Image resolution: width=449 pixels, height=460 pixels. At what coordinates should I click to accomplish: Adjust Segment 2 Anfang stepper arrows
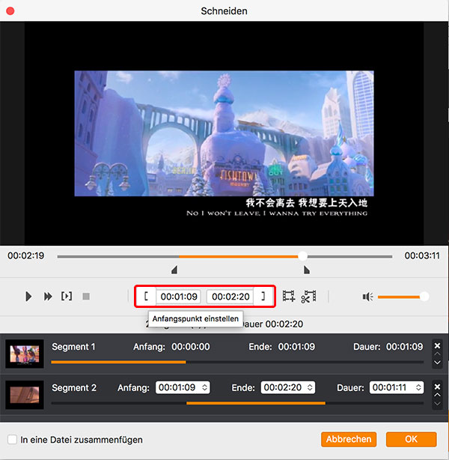(204, 387)
